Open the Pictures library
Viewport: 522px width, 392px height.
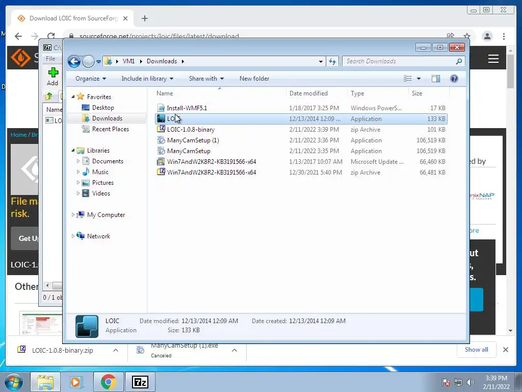pyautogui.click(x=102, y=183)
